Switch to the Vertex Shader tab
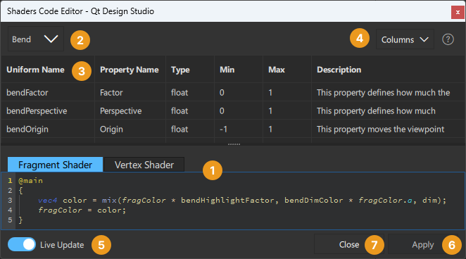466x259 pixels. [144, 165]
